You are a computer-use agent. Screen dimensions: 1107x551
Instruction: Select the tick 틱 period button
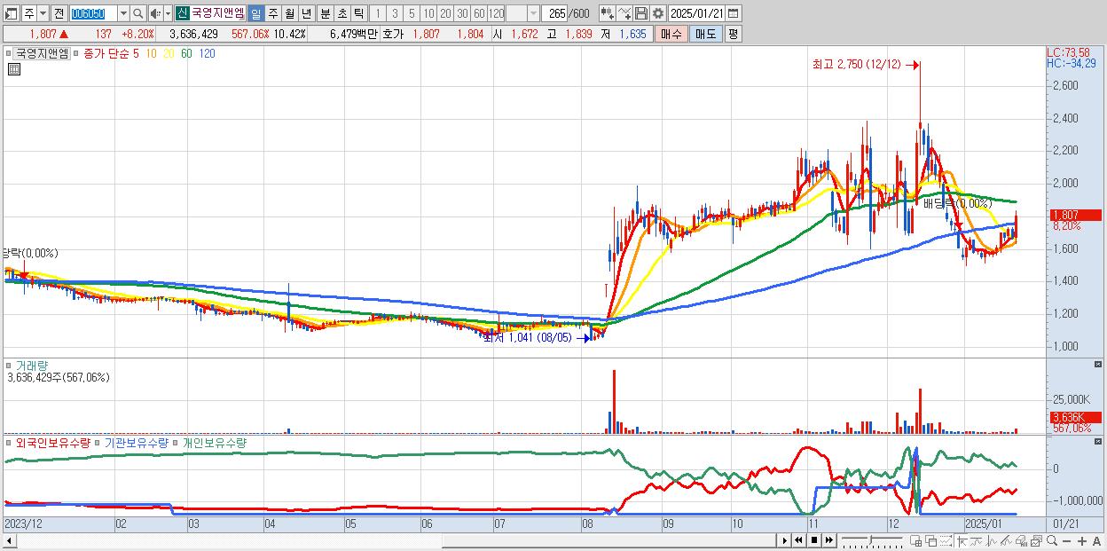point(358,13)
